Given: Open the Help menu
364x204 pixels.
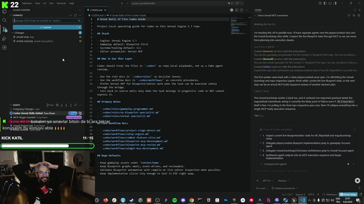Looking at the screenshot, I should [x=71, y=3].
